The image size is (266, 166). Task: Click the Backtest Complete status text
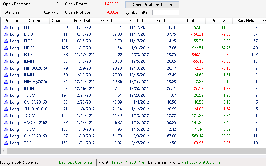76,162
